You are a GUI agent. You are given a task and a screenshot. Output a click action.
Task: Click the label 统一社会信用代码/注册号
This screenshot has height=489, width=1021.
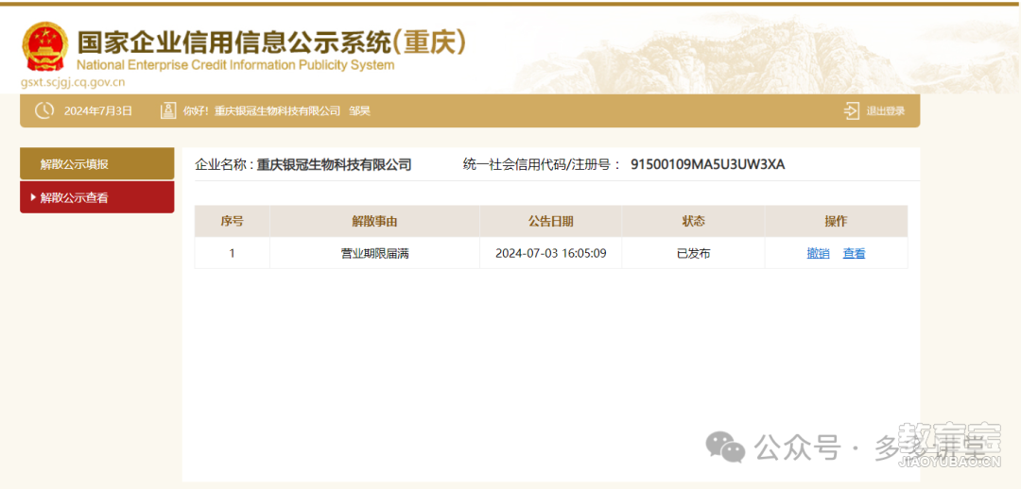pos(537,164)
